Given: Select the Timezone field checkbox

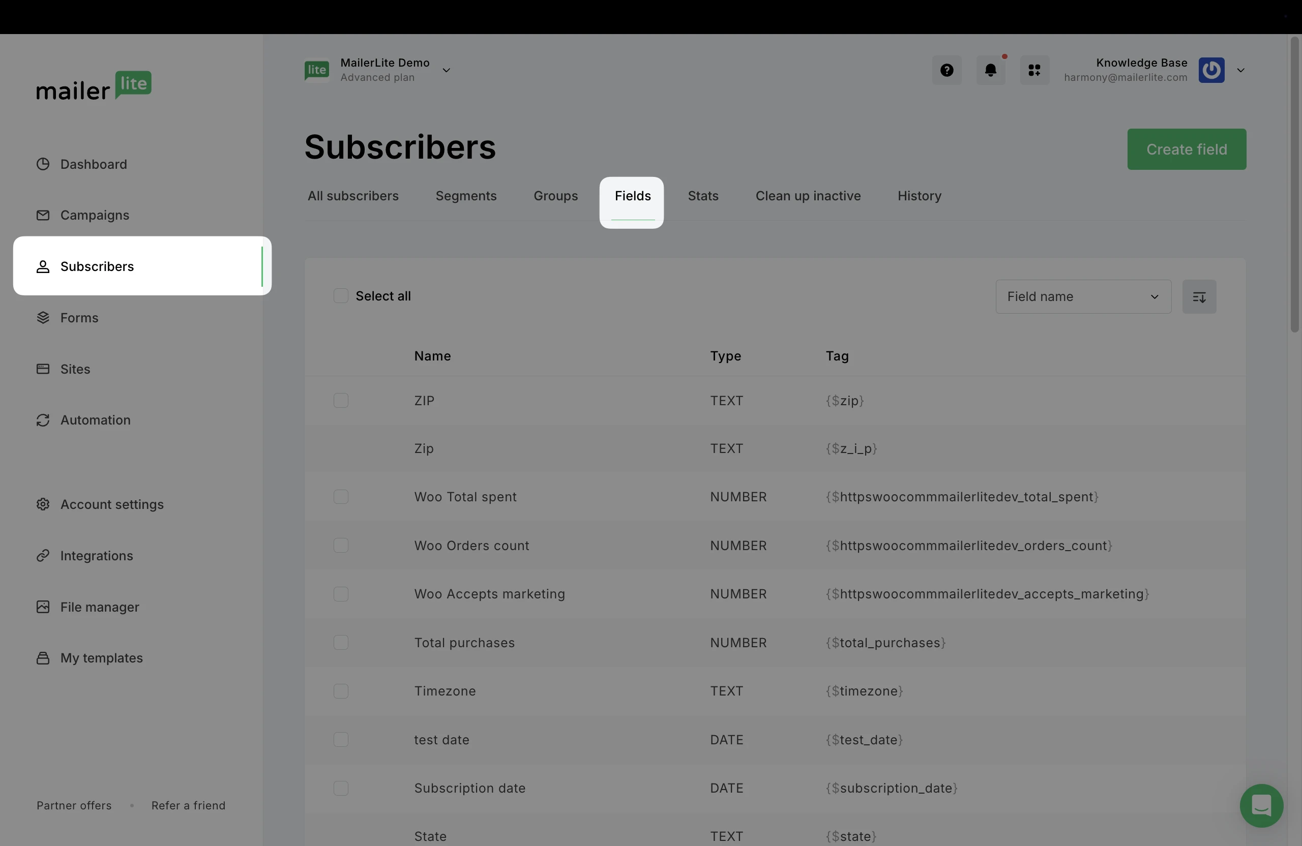Looking at the screenshot, I should point(341,691).
